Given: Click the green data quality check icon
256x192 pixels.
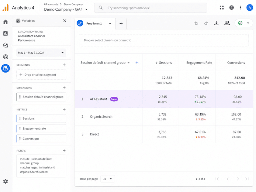Looking at the screenshot, I should coord(240,23).
